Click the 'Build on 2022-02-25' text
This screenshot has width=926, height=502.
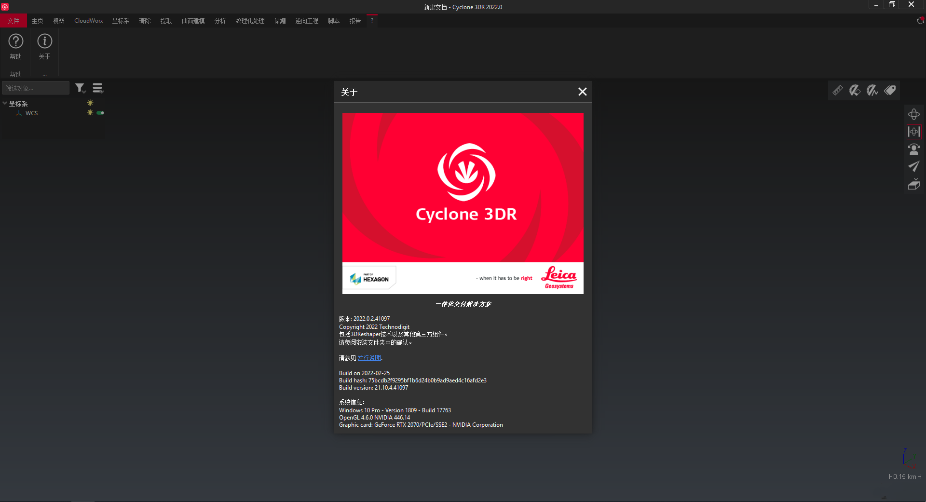365,373
